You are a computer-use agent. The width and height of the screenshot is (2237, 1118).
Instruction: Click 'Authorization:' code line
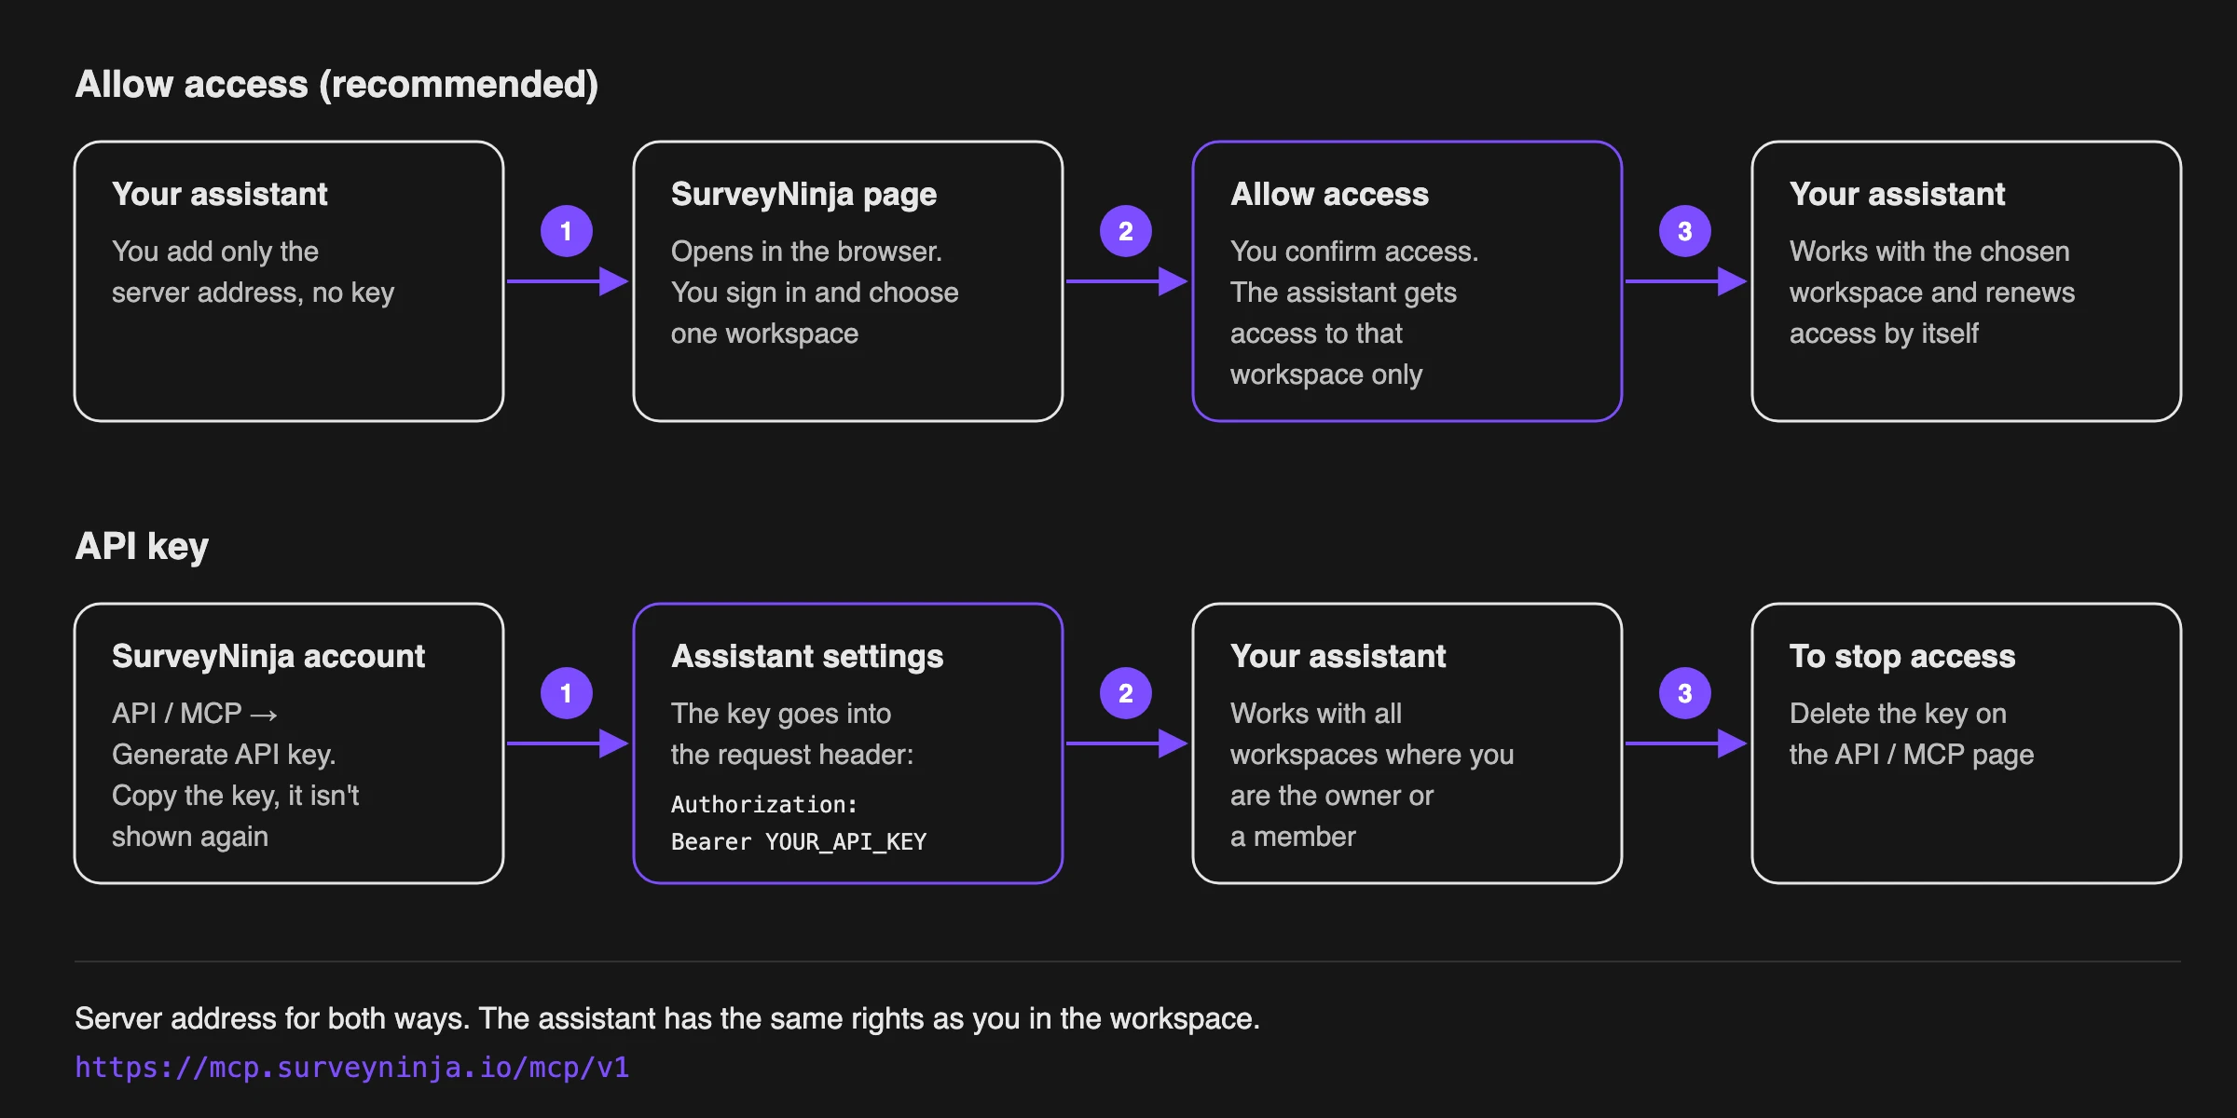[x=764, y=804]
